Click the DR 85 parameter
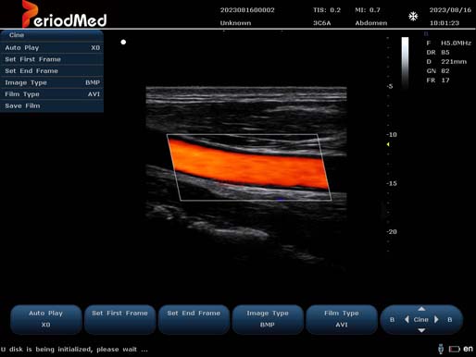This screenshot has width=476, height=357. point(438,53)
